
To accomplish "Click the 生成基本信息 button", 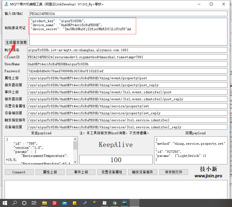I will coord(16,42).
